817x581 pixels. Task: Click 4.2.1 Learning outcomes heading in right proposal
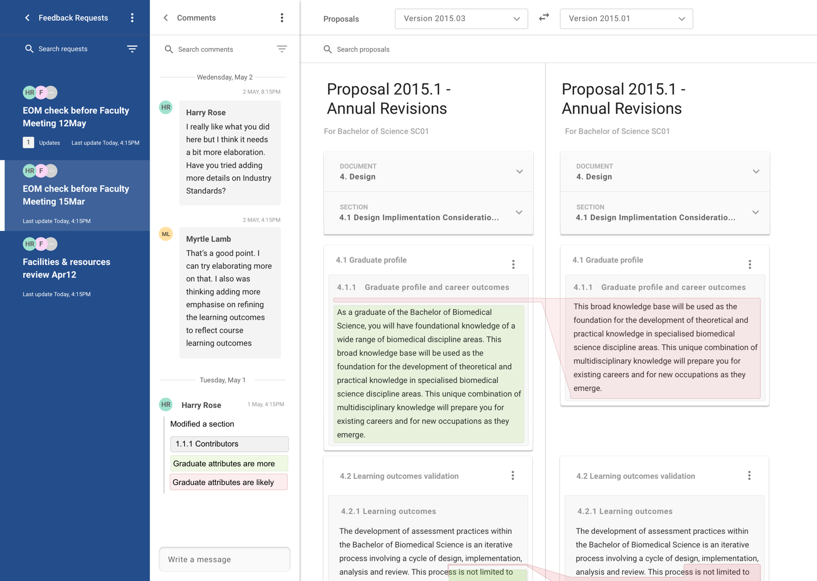[625, 511]
